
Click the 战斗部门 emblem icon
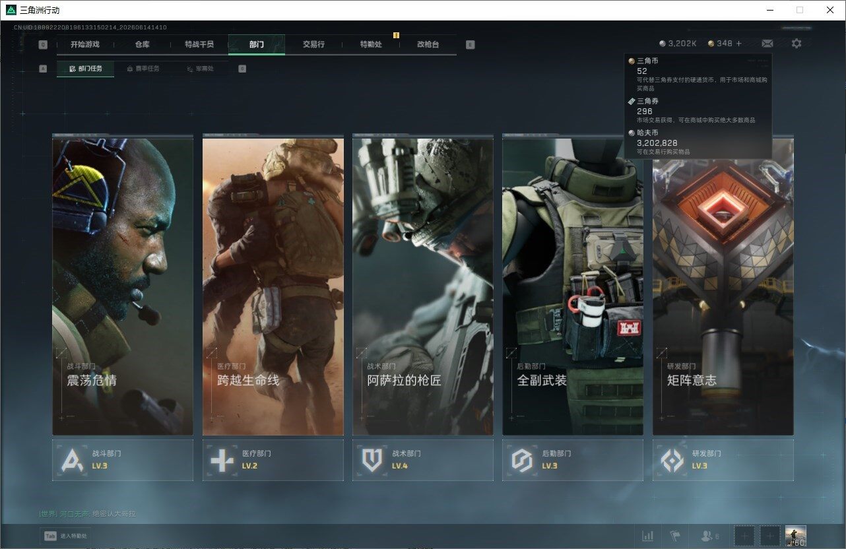(x=73, y=460)
